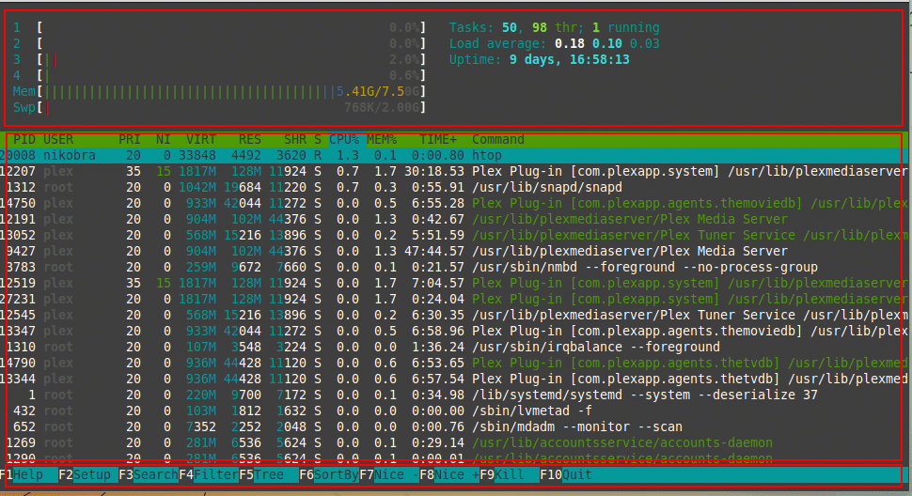912x496 pixels.
Task: Sort by the PRI column header
Action: (129, 139)
